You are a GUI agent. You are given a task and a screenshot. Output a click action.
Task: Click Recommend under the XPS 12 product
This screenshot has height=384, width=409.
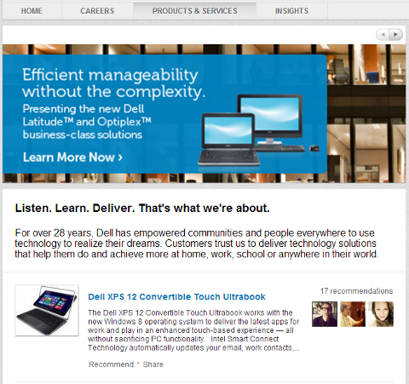click(111, 364)
